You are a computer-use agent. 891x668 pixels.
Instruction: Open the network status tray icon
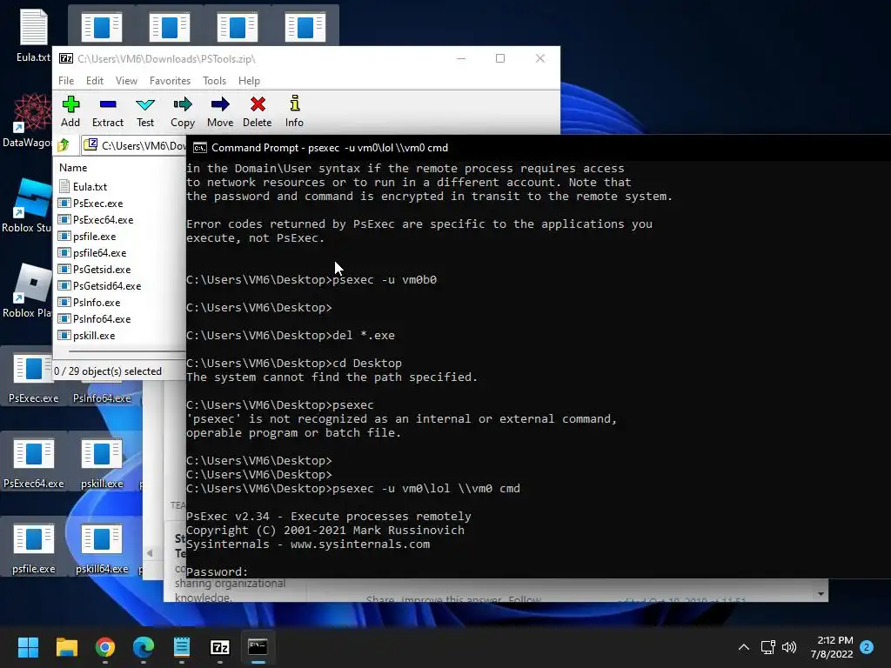[768, 647]
